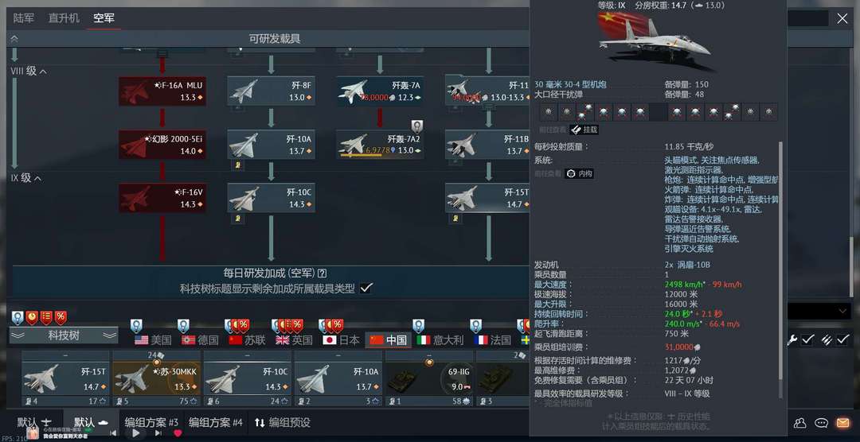The height and width of the screenshot is (442, 860).
Task: Open the orange mail icon
Action: point(842,423)
